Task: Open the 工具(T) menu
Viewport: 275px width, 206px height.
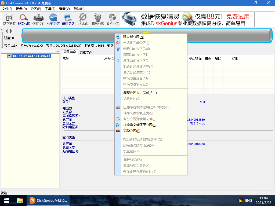Action: click(50, 9)
